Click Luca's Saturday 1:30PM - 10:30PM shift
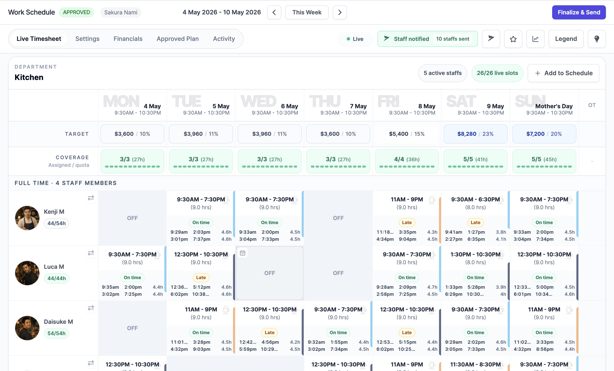 coord(475,258)
